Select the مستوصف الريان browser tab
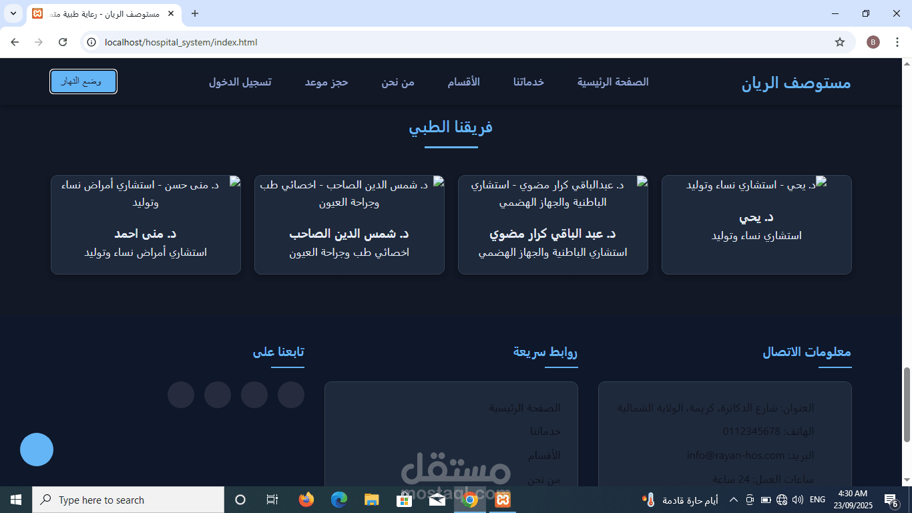This screenshot has width=912, height=513. pos(104,13)
